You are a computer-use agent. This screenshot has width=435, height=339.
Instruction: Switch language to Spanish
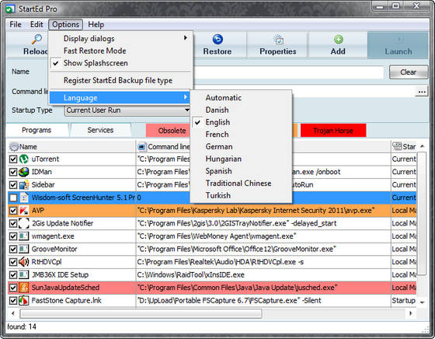(242, 171)
